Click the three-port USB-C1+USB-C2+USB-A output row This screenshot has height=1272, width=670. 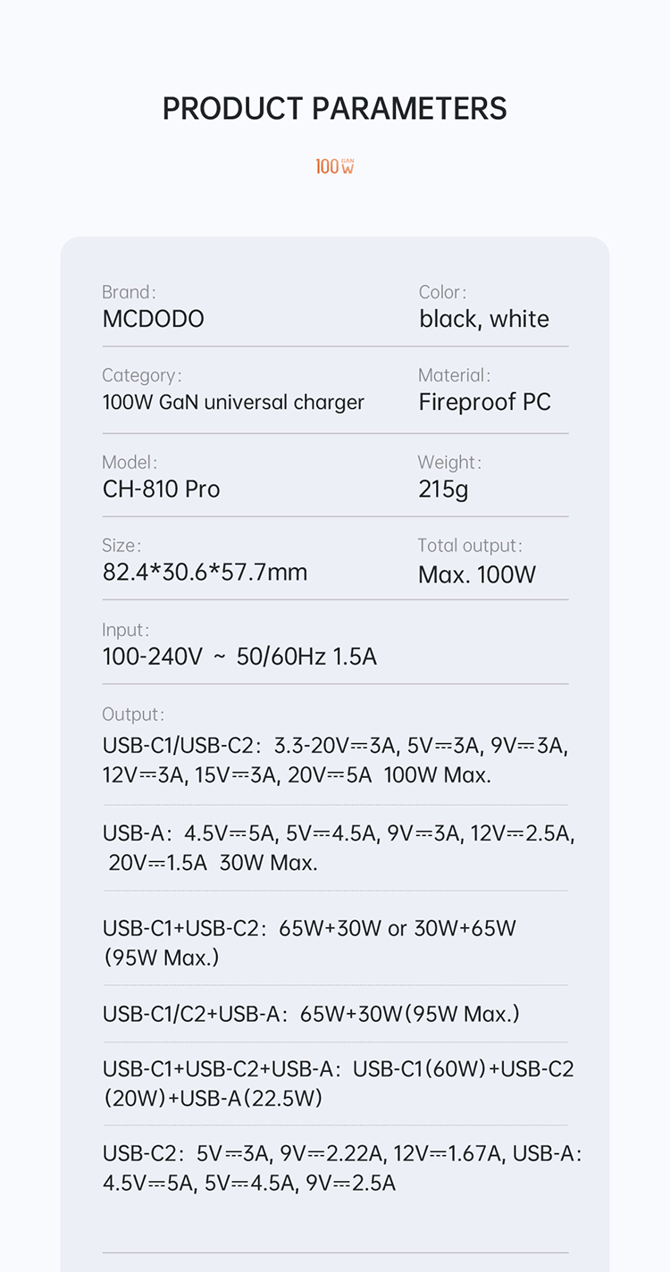[x=338, y=1083]
